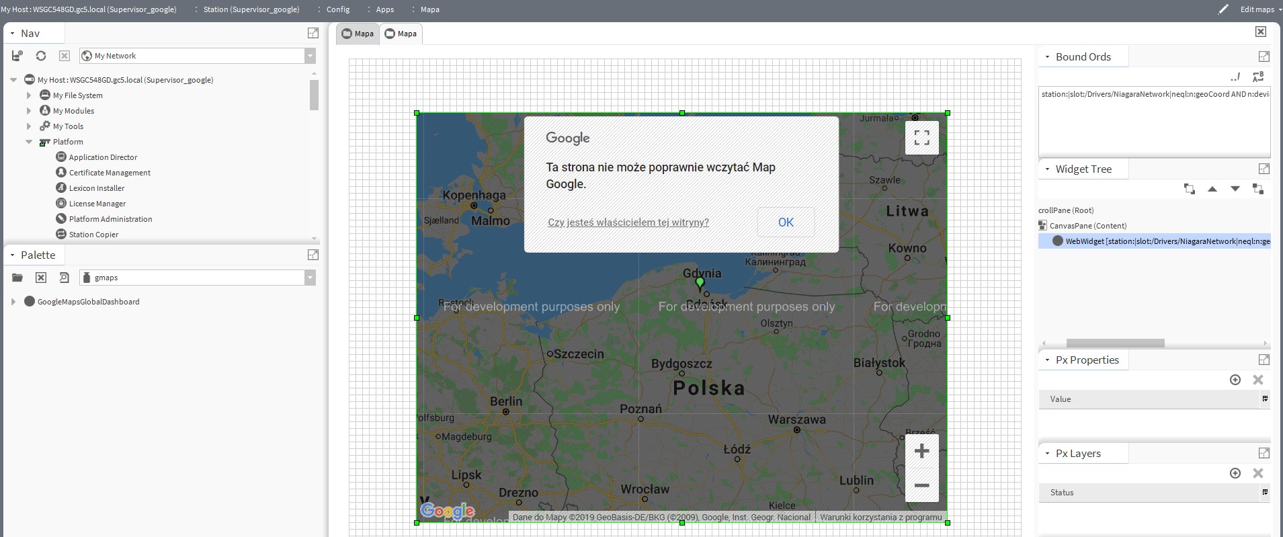Switch to the first Mapa tab
The image size is (1283, 537).
click(x=358, y=34)
